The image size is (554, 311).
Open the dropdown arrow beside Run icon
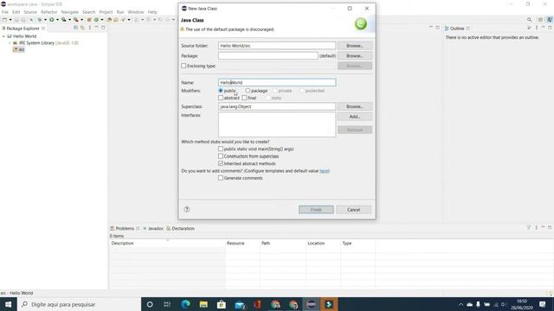click(x=58, y=20)
